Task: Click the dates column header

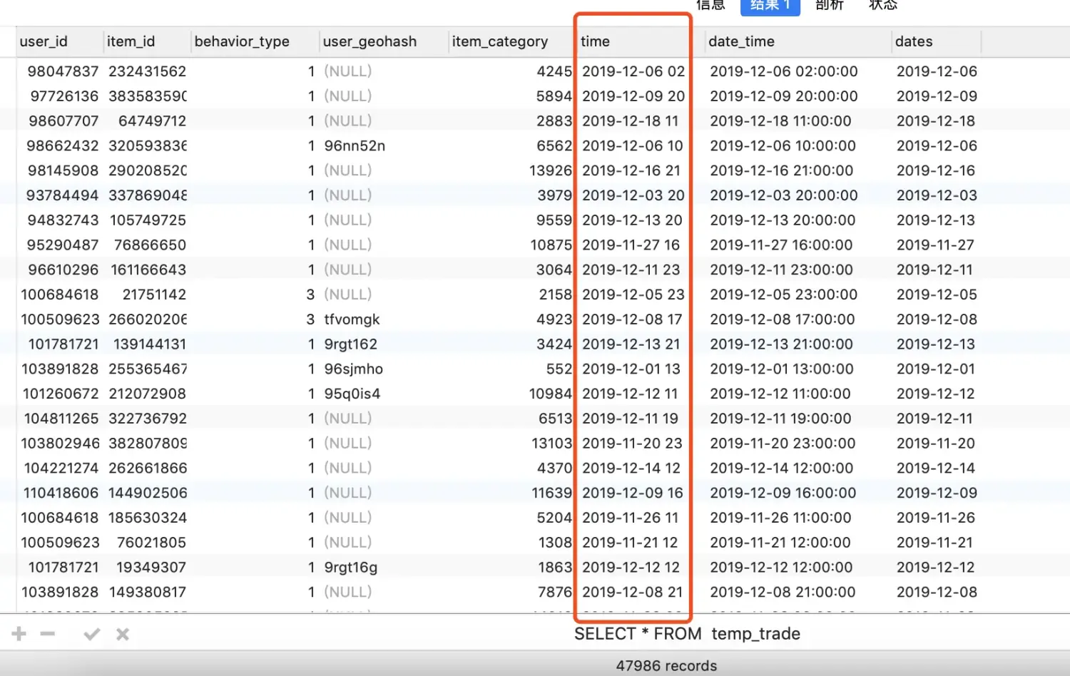Action: pyautogui.click(x=914, y=41)
